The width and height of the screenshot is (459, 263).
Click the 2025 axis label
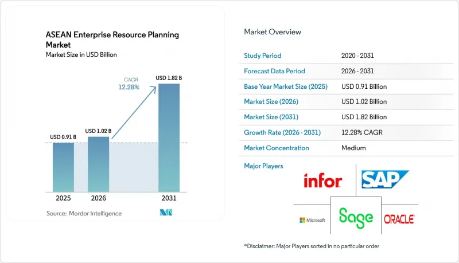pos(63,198)
